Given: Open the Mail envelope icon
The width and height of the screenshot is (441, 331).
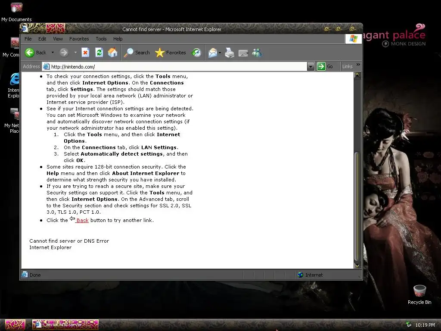Looking at the screenshot, I should coord(213,53).
